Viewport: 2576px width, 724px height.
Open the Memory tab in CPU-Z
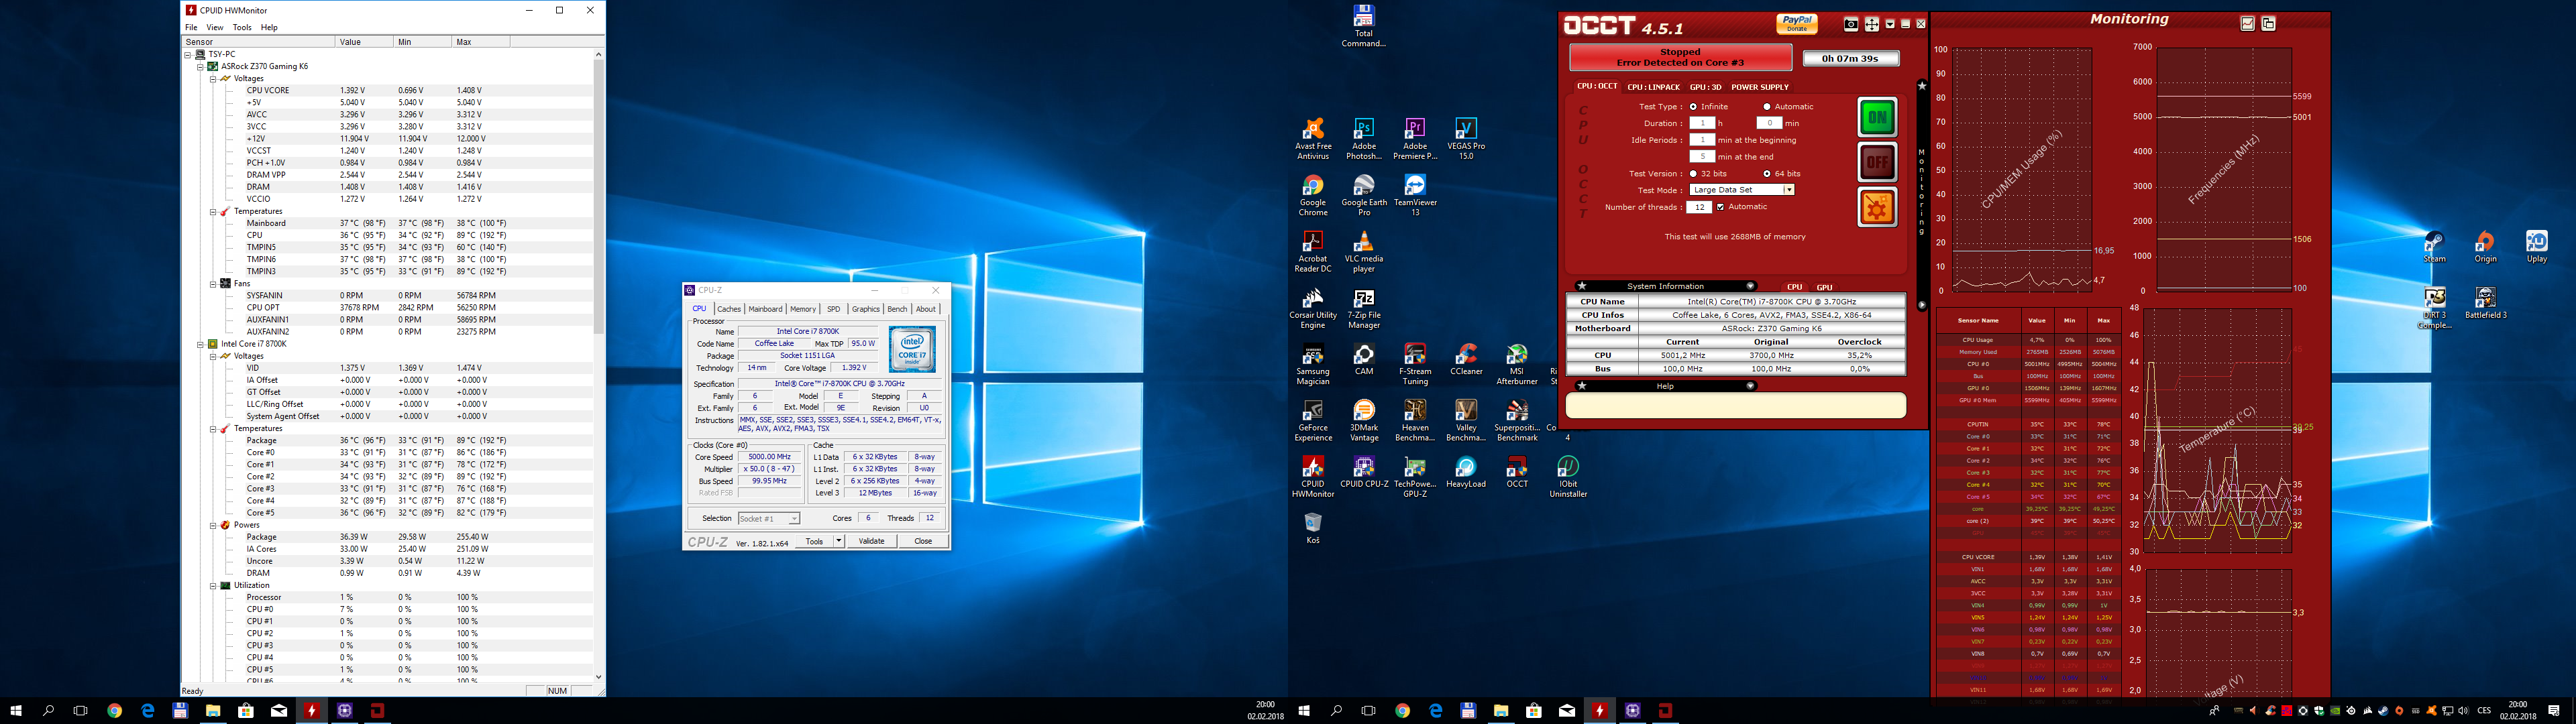tap(802, 309)
